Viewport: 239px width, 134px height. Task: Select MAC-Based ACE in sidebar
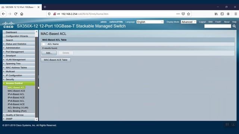coord(16,91)
